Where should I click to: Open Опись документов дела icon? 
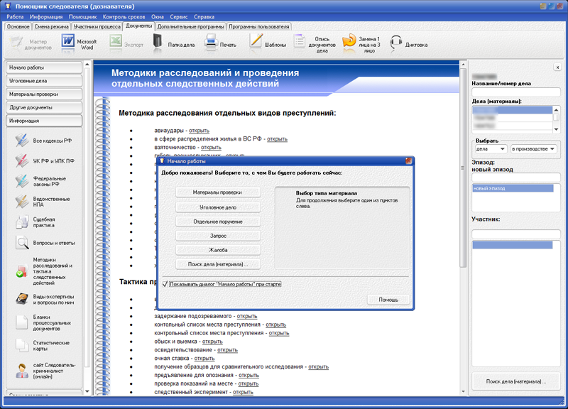pos(300,43)
